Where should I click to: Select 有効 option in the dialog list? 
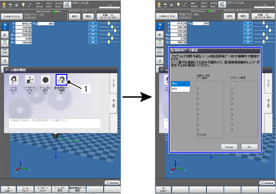pos(180,89)
